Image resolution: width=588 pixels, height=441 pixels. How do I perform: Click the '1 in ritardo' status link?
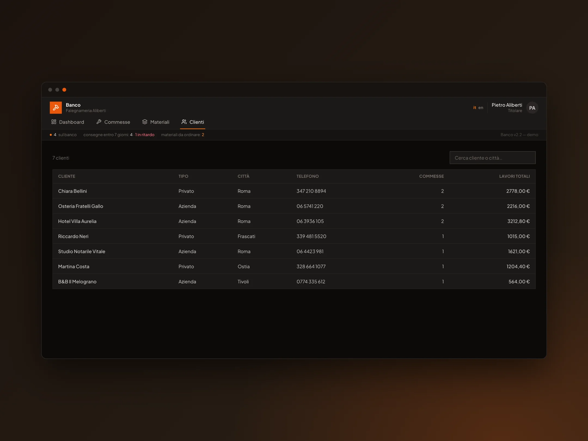tap(145, 135)
